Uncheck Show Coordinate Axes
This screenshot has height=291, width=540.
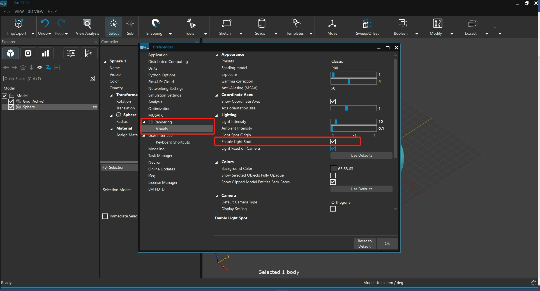[x=333, y=102]
